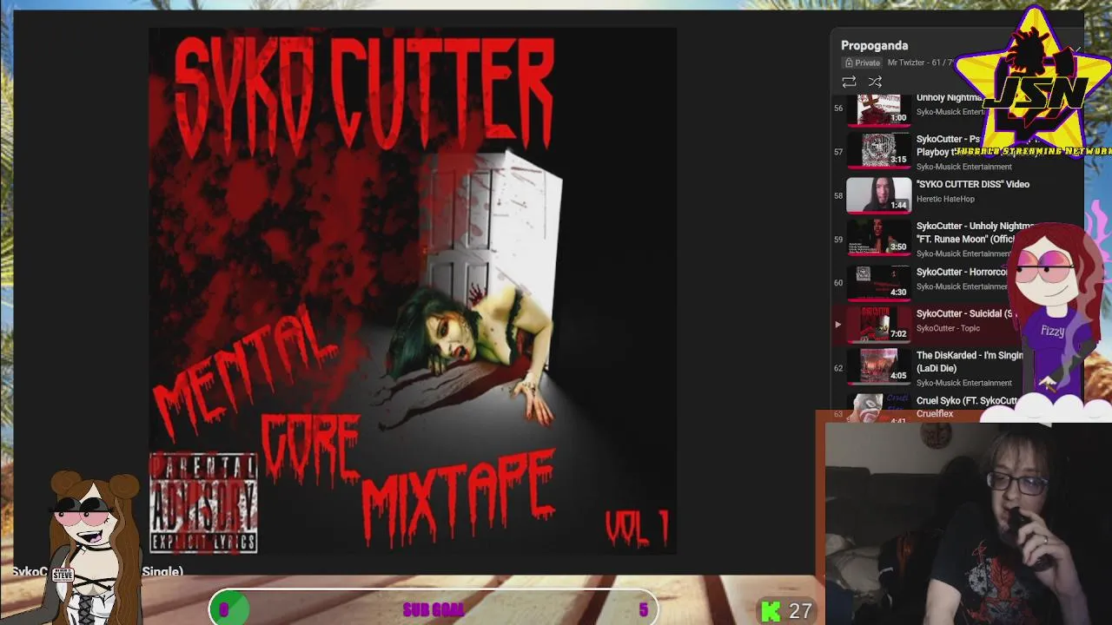Select the 3:15 SykoCutter Playboy thumbnail
The image size is (1112, 625).
click(879, 150)
